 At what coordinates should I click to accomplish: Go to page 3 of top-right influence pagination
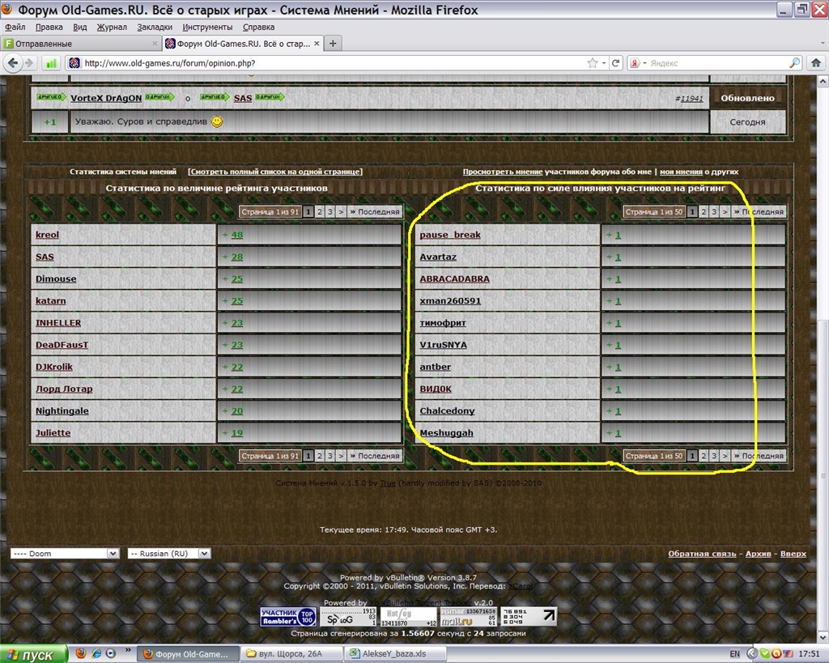714,211
